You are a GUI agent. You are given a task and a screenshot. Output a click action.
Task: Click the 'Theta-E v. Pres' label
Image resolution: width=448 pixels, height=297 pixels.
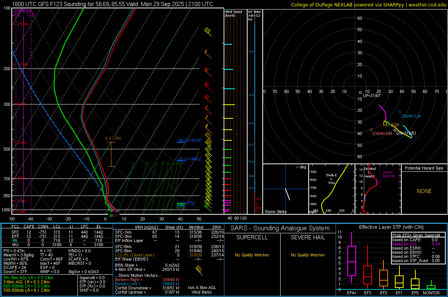point(331,179)
